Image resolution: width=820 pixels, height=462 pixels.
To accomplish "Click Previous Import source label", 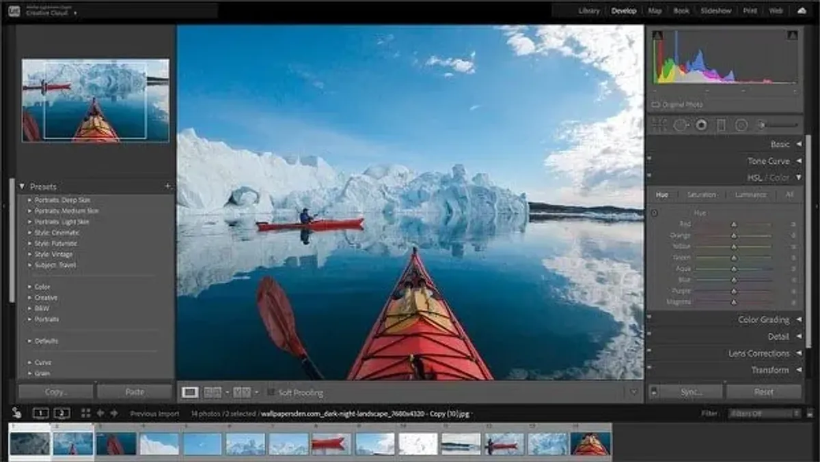I will pos(154,414).
